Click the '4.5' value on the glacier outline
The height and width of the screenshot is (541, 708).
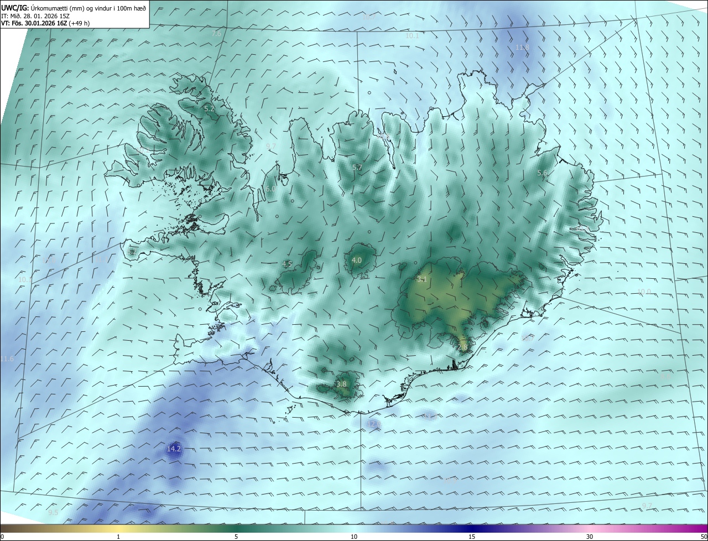[287, 264]
